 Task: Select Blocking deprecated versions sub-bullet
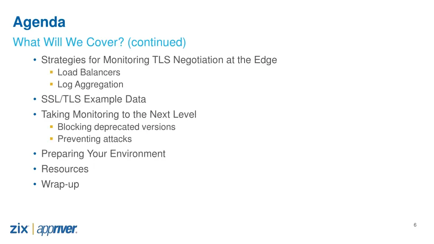coord(117,127)
